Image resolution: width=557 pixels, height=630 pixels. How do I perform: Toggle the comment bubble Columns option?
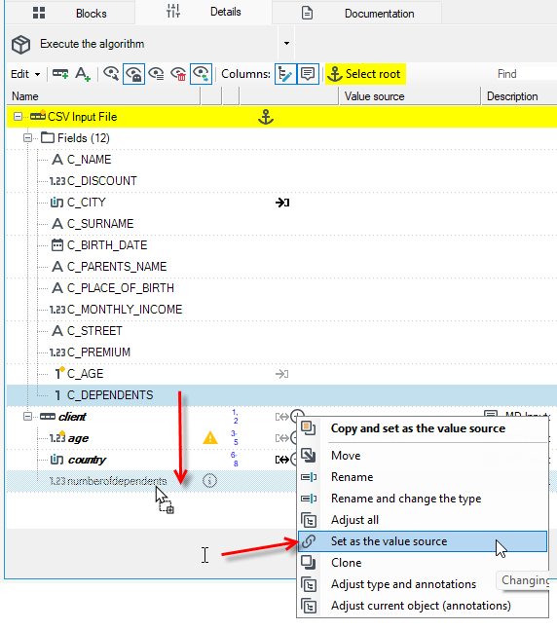[308, 74]
